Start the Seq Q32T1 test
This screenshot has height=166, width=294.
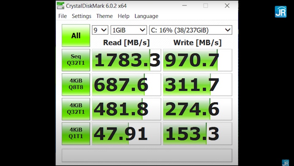(x=76, y=60)
